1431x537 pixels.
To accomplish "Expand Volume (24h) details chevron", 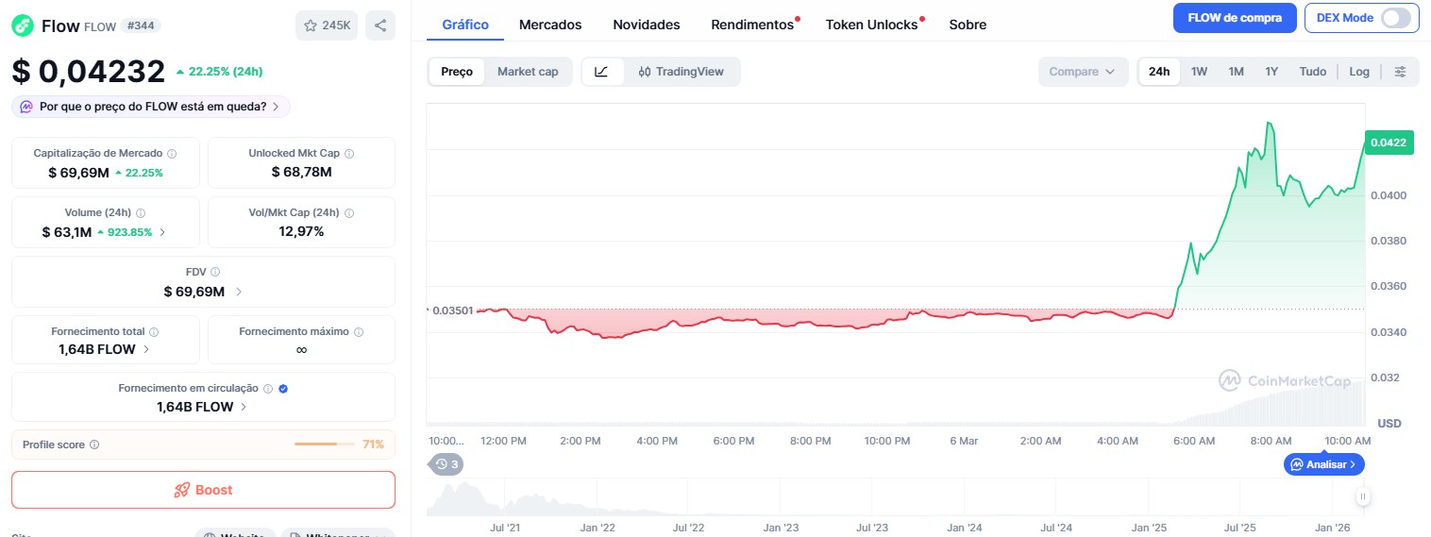I will [162, 231].
